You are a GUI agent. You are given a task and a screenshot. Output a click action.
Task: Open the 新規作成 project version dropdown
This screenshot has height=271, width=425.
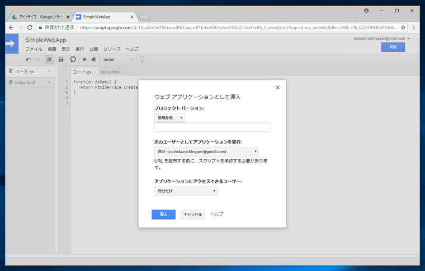[169, 118]
